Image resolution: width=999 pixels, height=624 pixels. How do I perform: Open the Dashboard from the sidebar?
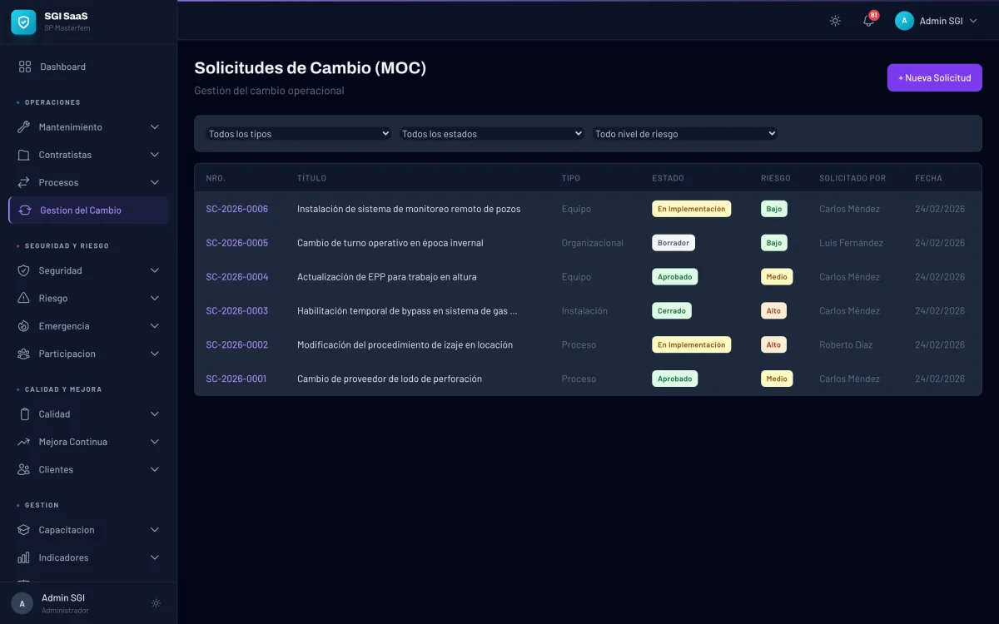(x=62, y=67)
